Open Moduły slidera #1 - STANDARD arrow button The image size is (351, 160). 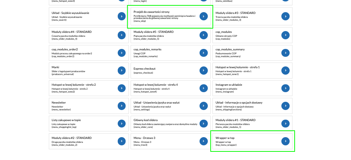(285, 124)
